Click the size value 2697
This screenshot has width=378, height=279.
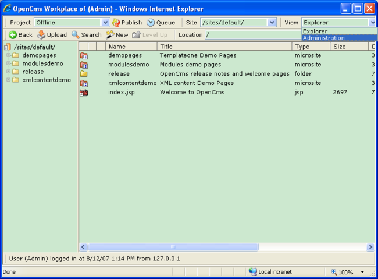coord(340,92)
